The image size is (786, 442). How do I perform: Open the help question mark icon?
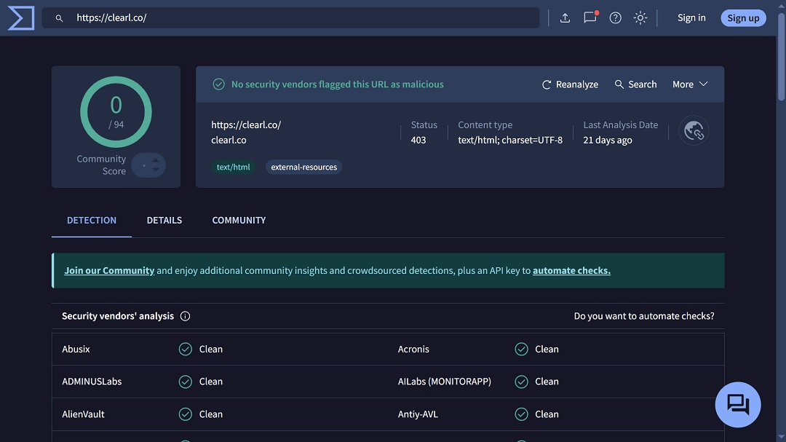[615, 17]
